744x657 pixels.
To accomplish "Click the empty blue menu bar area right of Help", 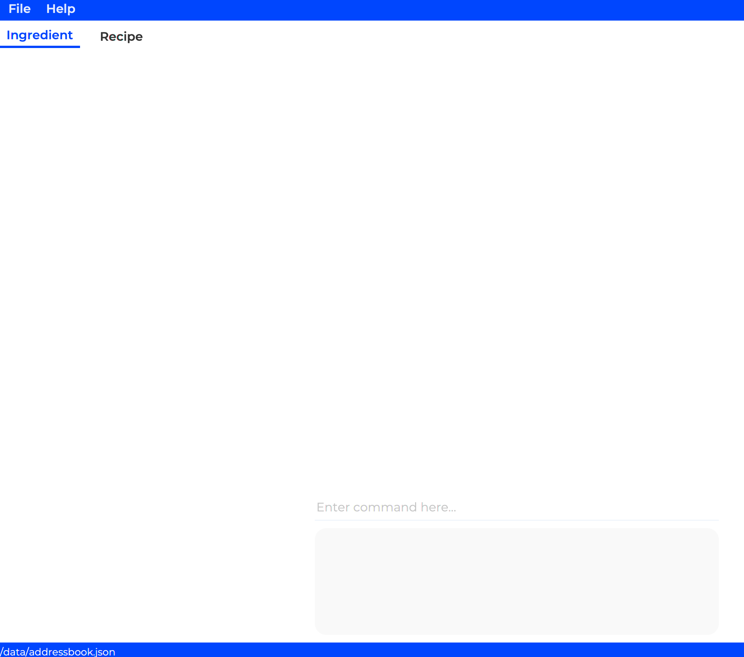I will coord(381,10).
